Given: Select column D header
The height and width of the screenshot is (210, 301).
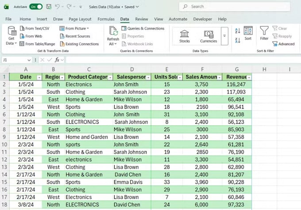Looking at the screenshot, I should click(132, 69).
